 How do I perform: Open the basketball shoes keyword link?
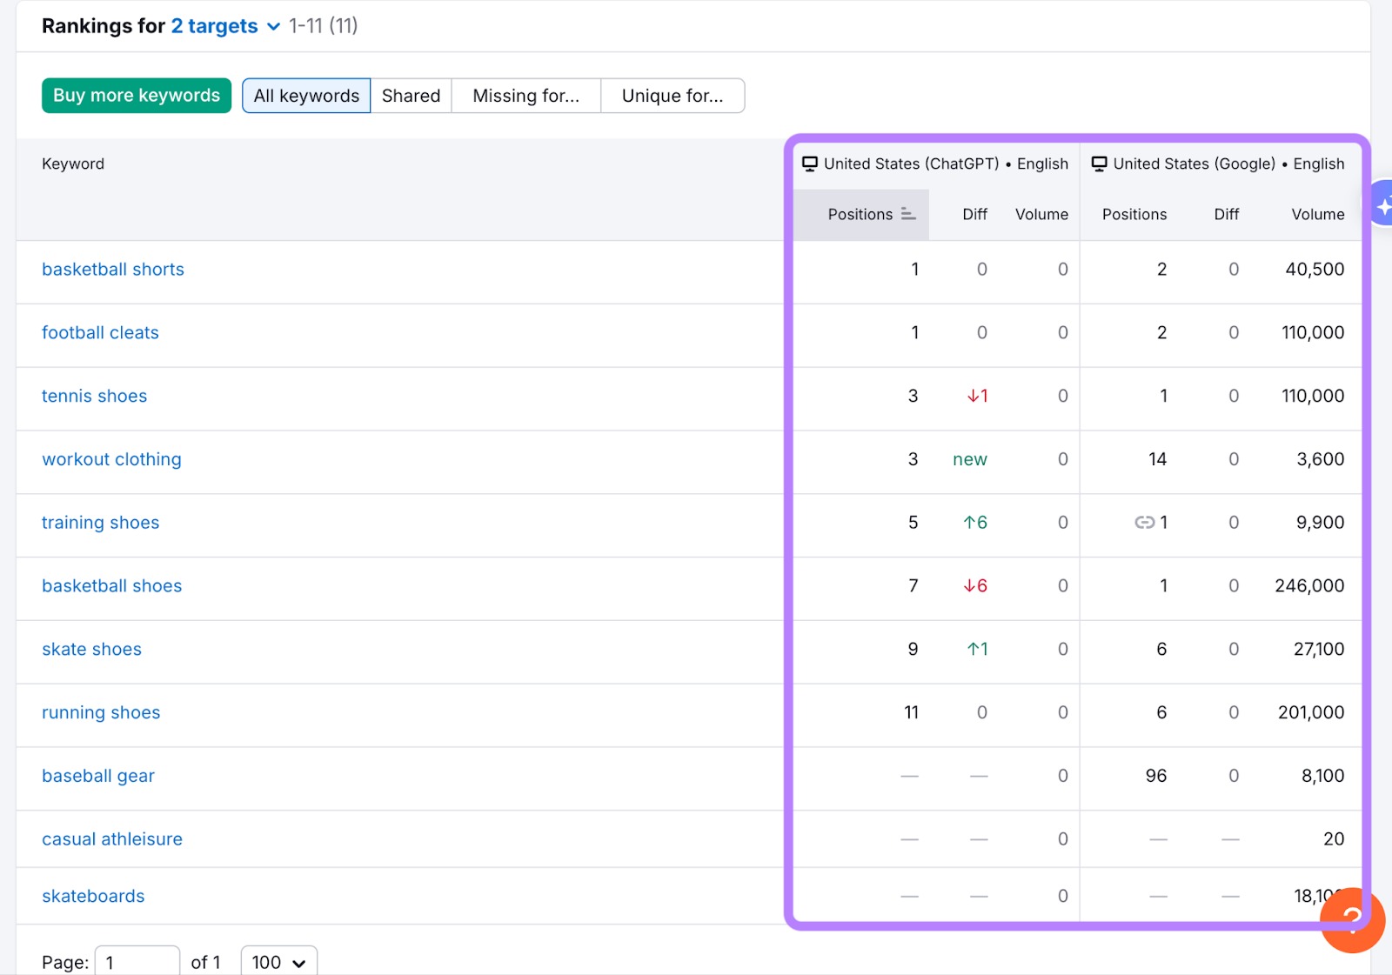[x=112, y=586]
